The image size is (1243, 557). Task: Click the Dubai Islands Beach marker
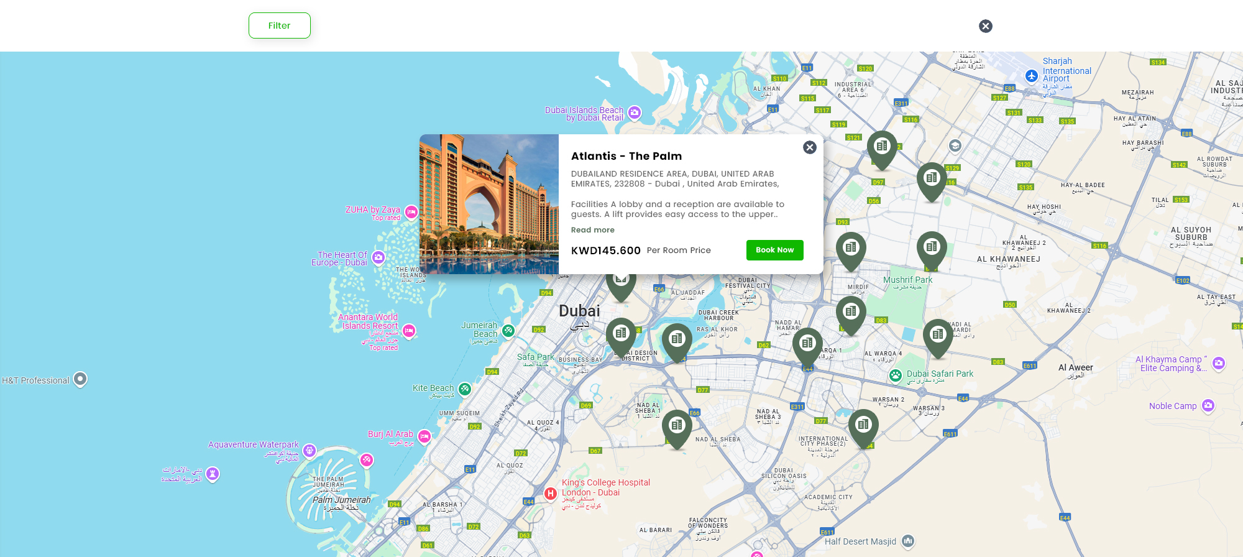click(635, 113)
